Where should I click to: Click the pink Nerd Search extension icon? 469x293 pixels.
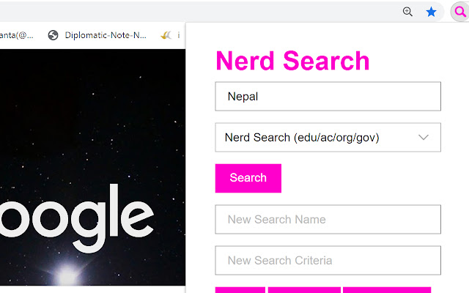pos(459,12)
